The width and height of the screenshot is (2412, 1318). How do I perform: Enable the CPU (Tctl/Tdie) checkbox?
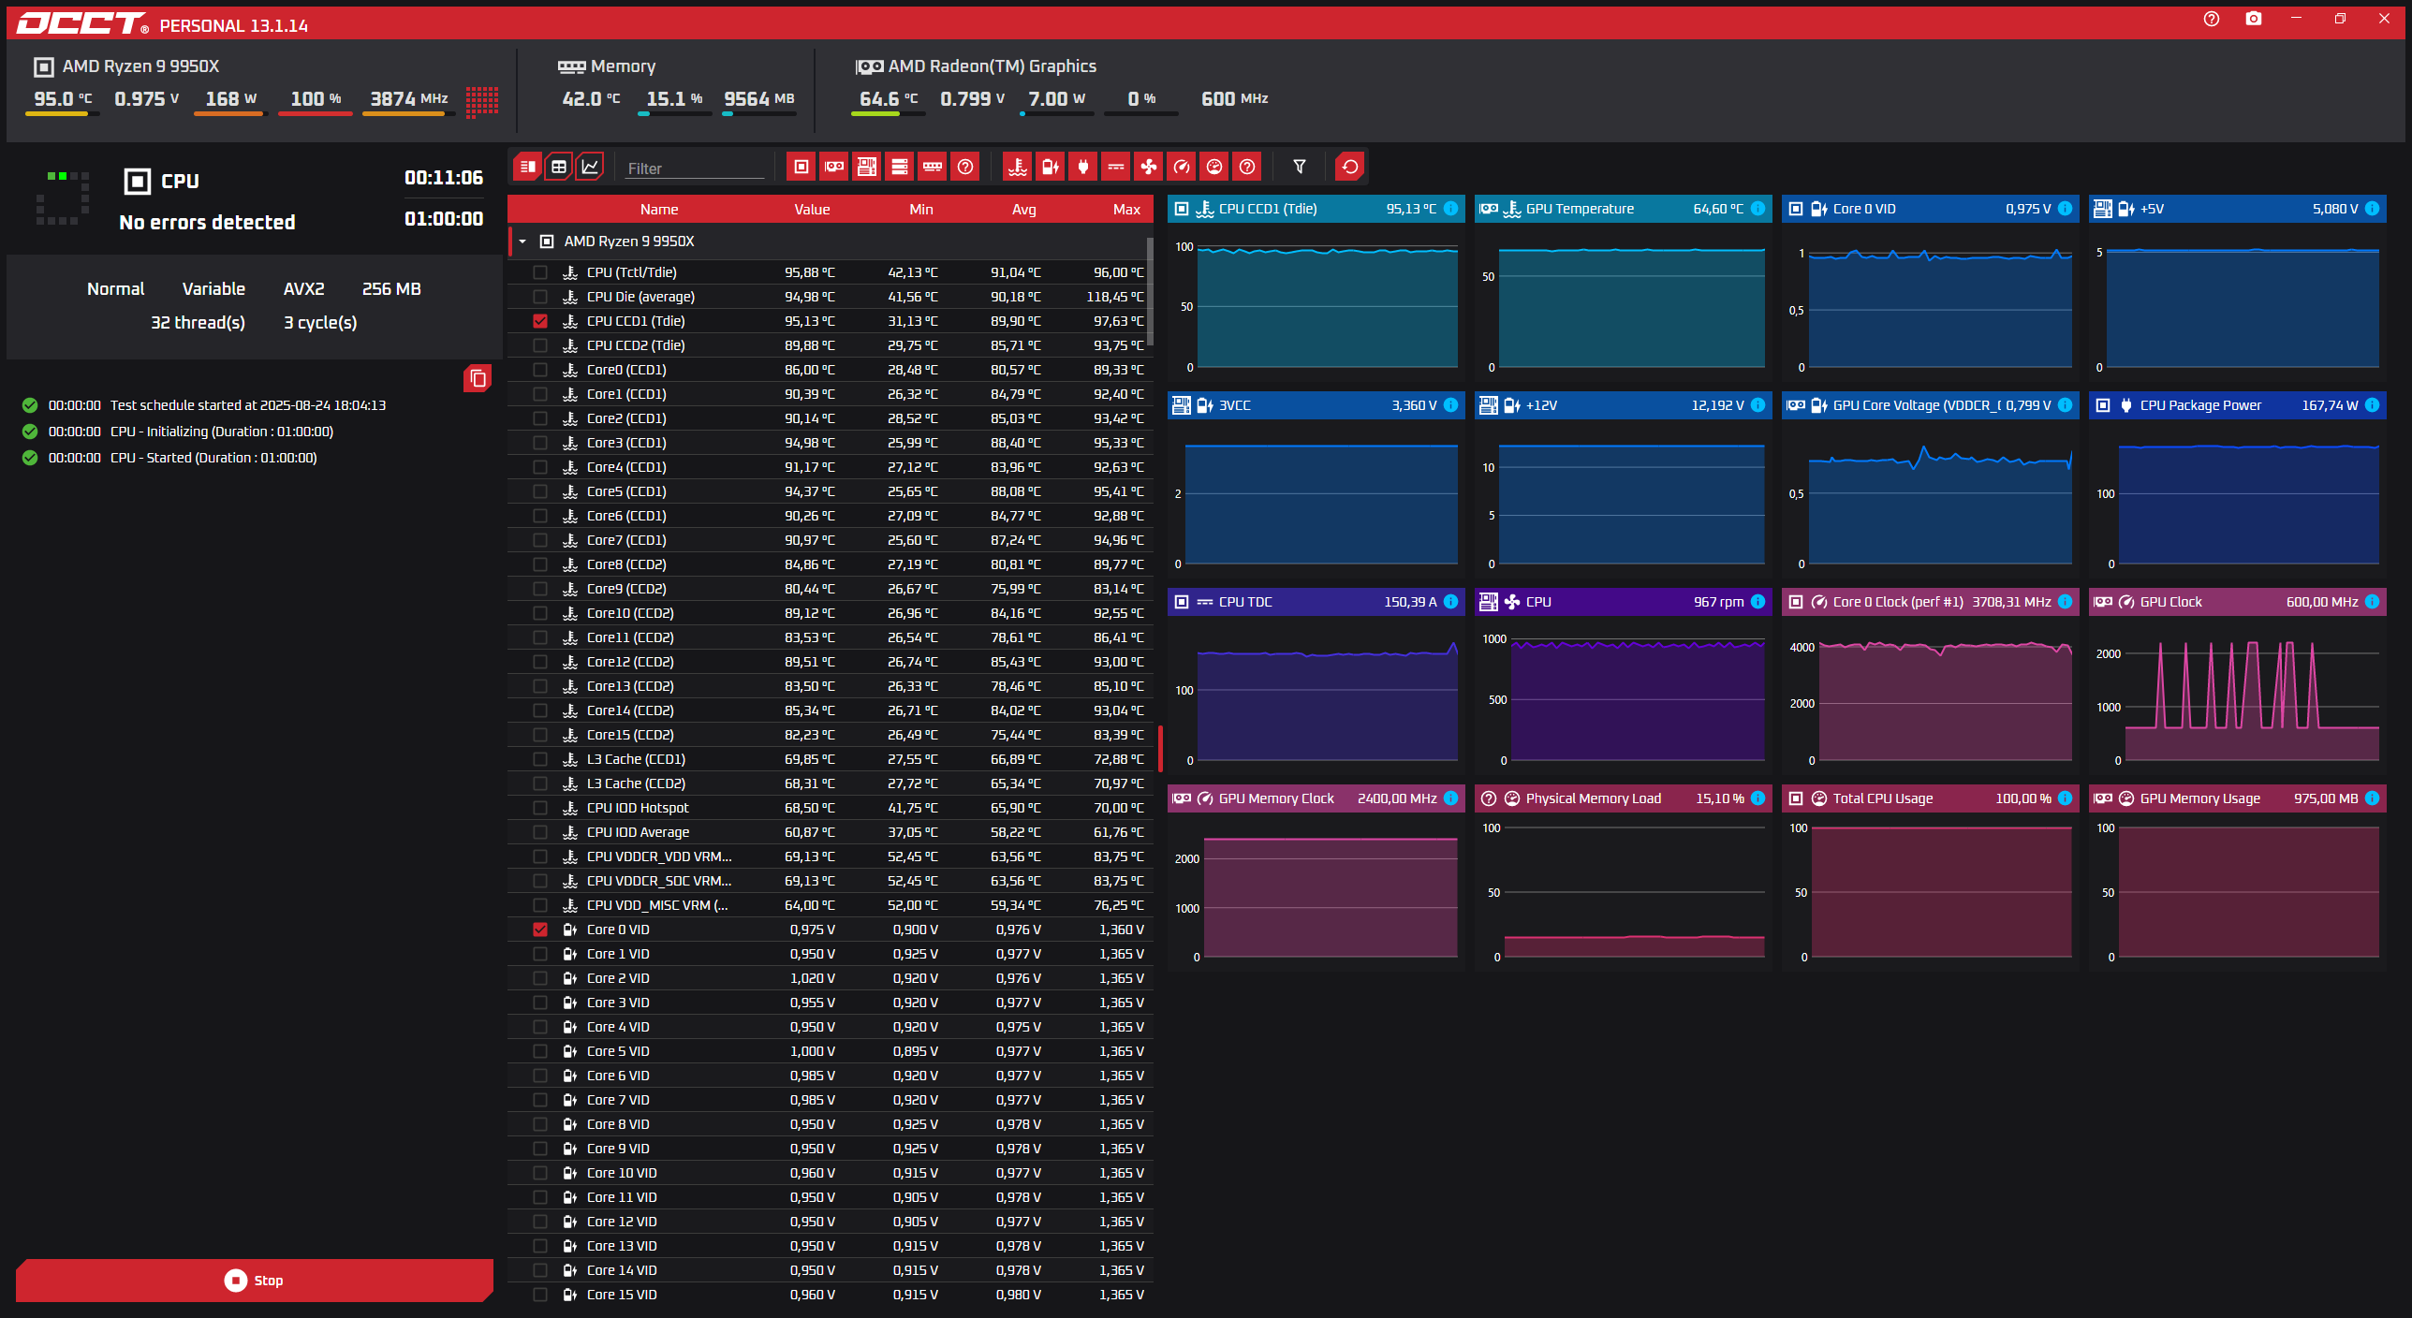pos(540,272)
